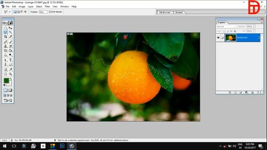This screenshot has width=267, height=150.
Task: Open the Image menu
Action: tap(22, 7)
